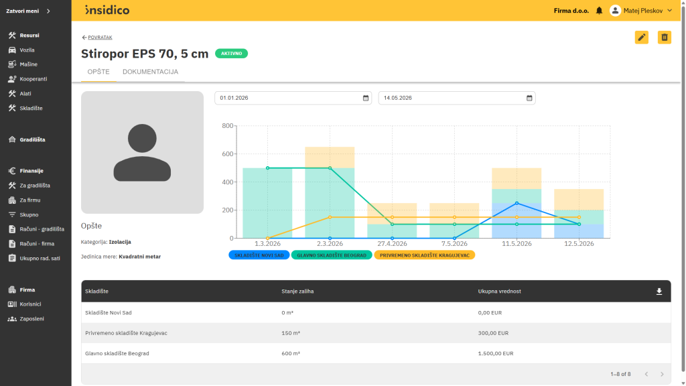Click the Aktivno status badge
686x386 pixels.
pos(231,54)
